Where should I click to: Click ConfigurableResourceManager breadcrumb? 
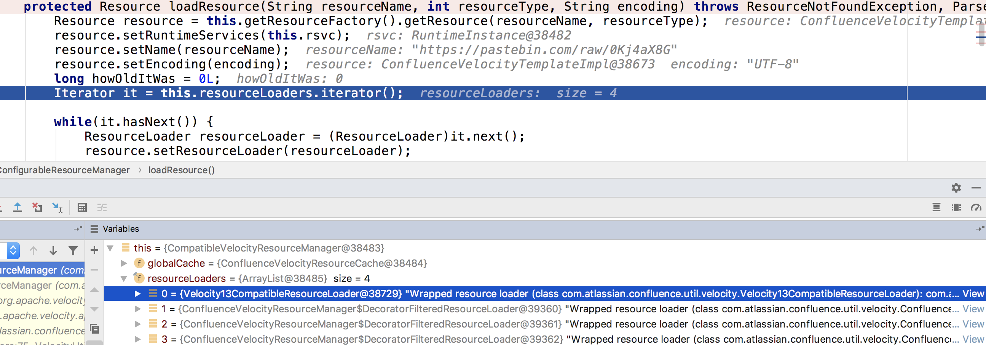click(x=64, y=170)
